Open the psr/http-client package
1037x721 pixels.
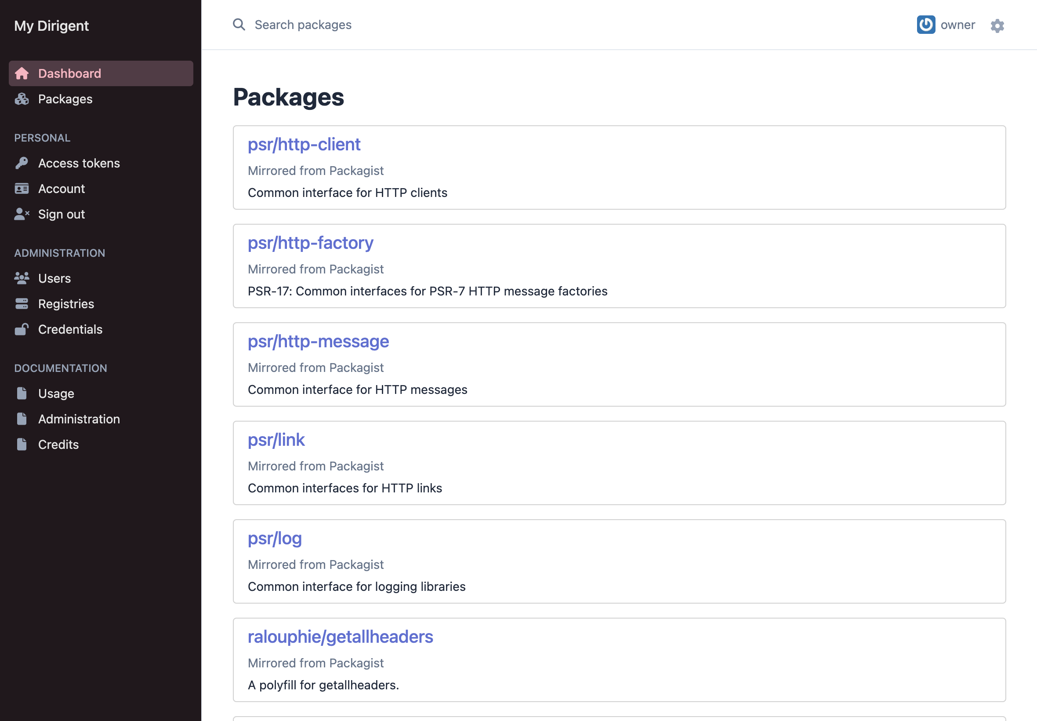point(304,144)
